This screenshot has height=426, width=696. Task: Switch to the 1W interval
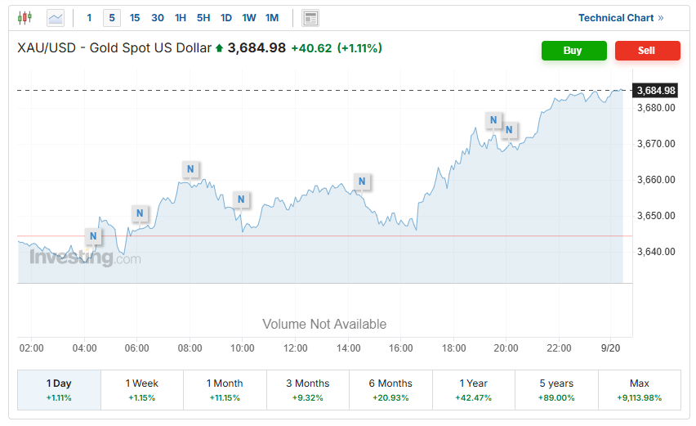tap(249, 18)
